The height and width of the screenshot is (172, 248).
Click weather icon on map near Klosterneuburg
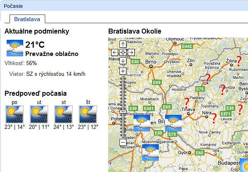tap(142, 123)
